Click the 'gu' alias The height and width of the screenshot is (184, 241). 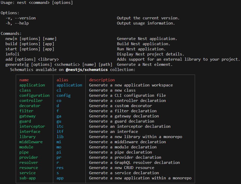[59, 121]
